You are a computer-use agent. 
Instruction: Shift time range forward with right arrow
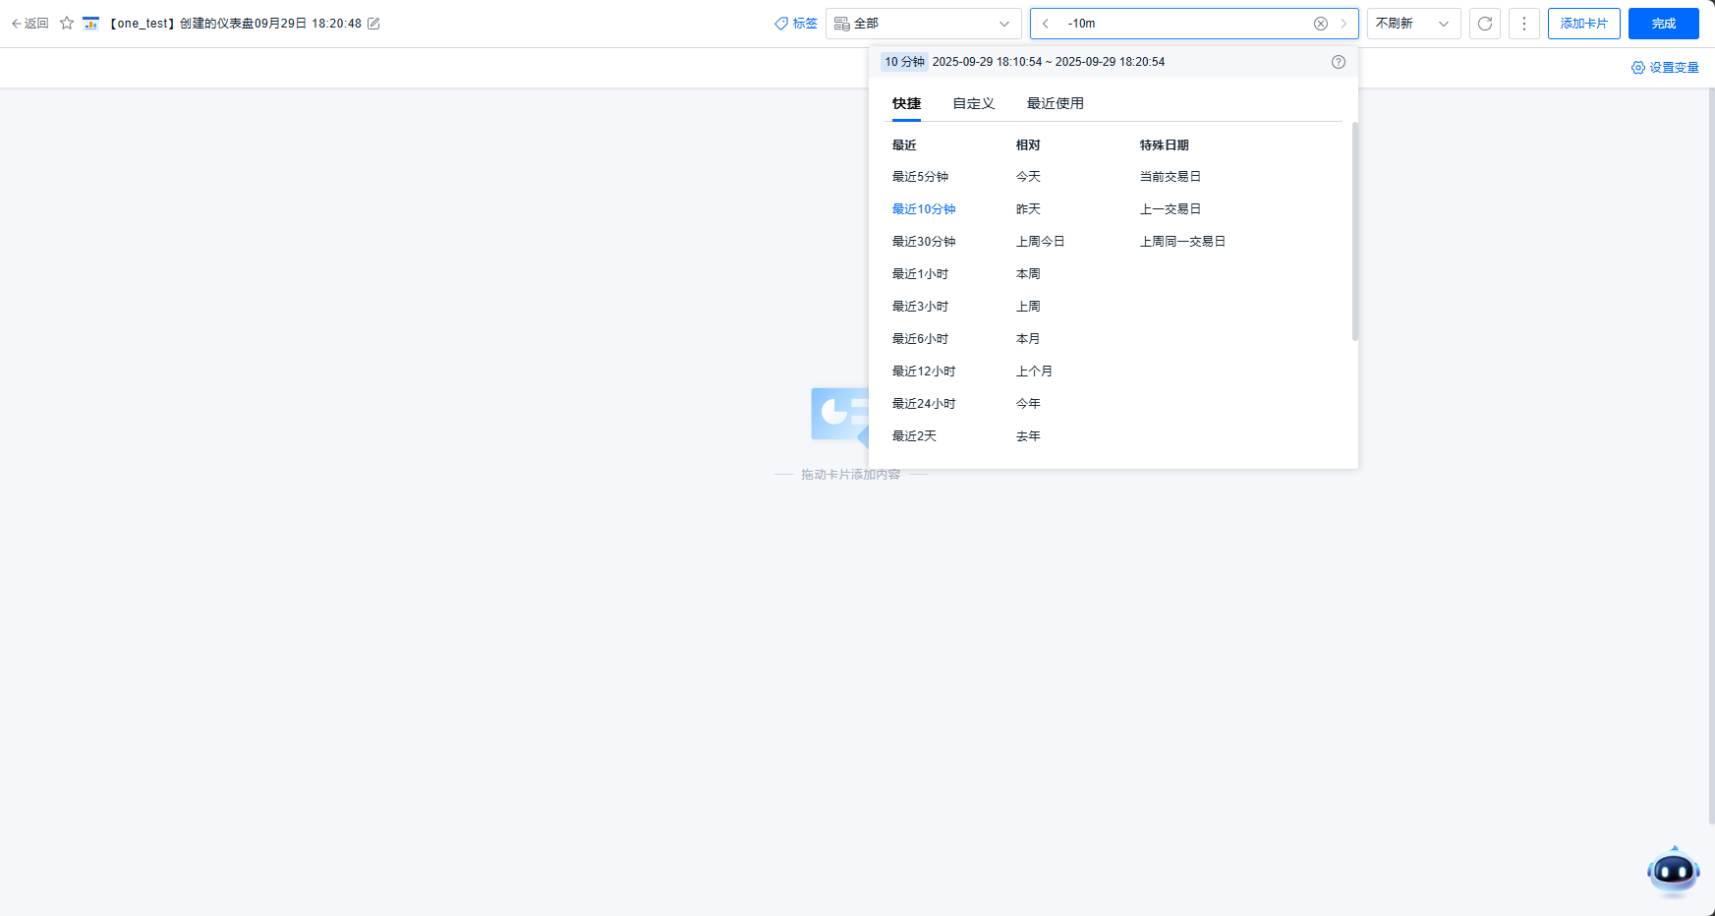(x=1343, y=24)
